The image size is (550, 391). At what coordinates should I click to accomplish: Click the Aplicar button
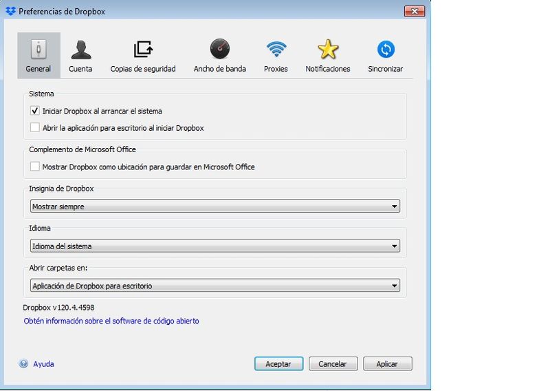click(x=388, y=364)
